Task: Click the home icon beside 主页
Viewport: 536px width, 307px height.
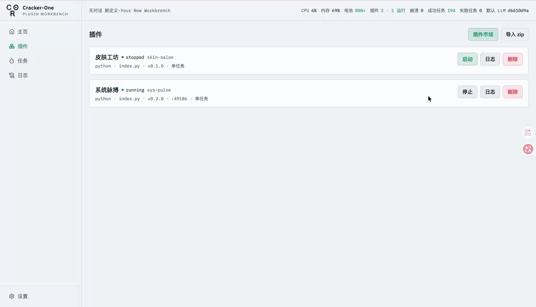Action: point(12,32)
